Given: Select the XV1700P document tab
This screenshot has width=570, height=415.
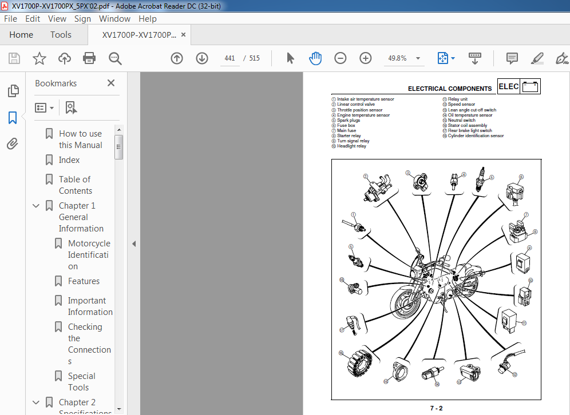Looking at the screenshot, I should click(x=139, y=35).
